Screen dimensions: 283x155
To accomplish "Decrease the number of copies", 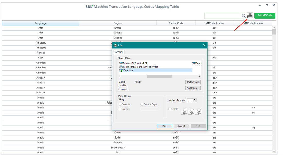I will [195, 101].
